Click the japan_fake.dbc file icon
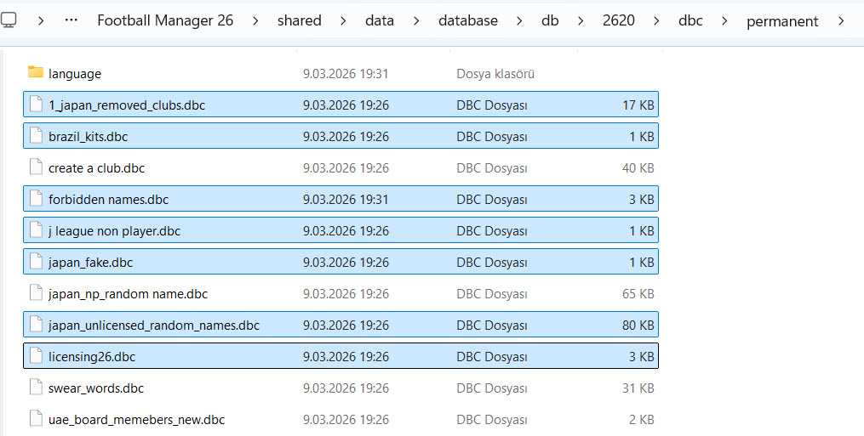 pos(35,262)
